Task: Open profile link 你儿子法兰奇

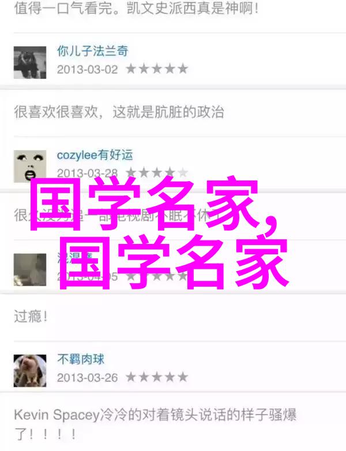Action: (x=92, y=51)
